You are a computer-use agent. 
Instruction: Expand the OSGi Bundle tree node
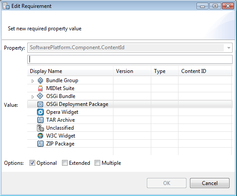click(33, 97)
